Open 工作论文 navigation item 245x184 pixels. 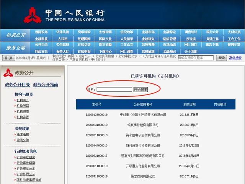point(127,45)
